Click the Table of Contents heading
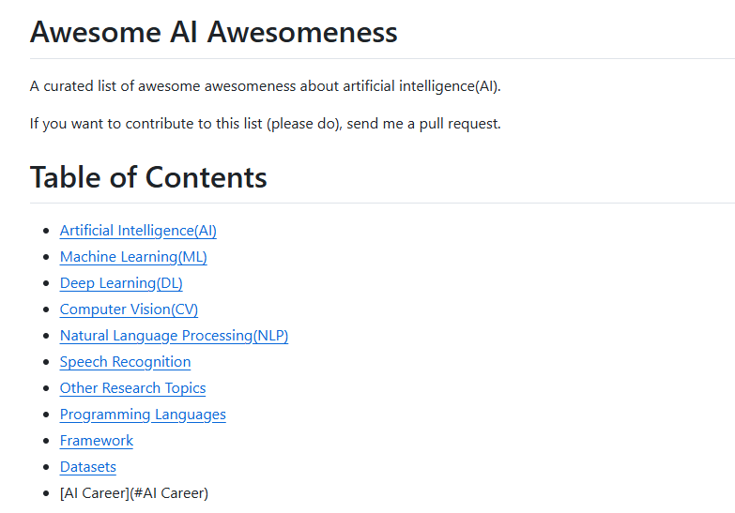 [x=148, y=177]
